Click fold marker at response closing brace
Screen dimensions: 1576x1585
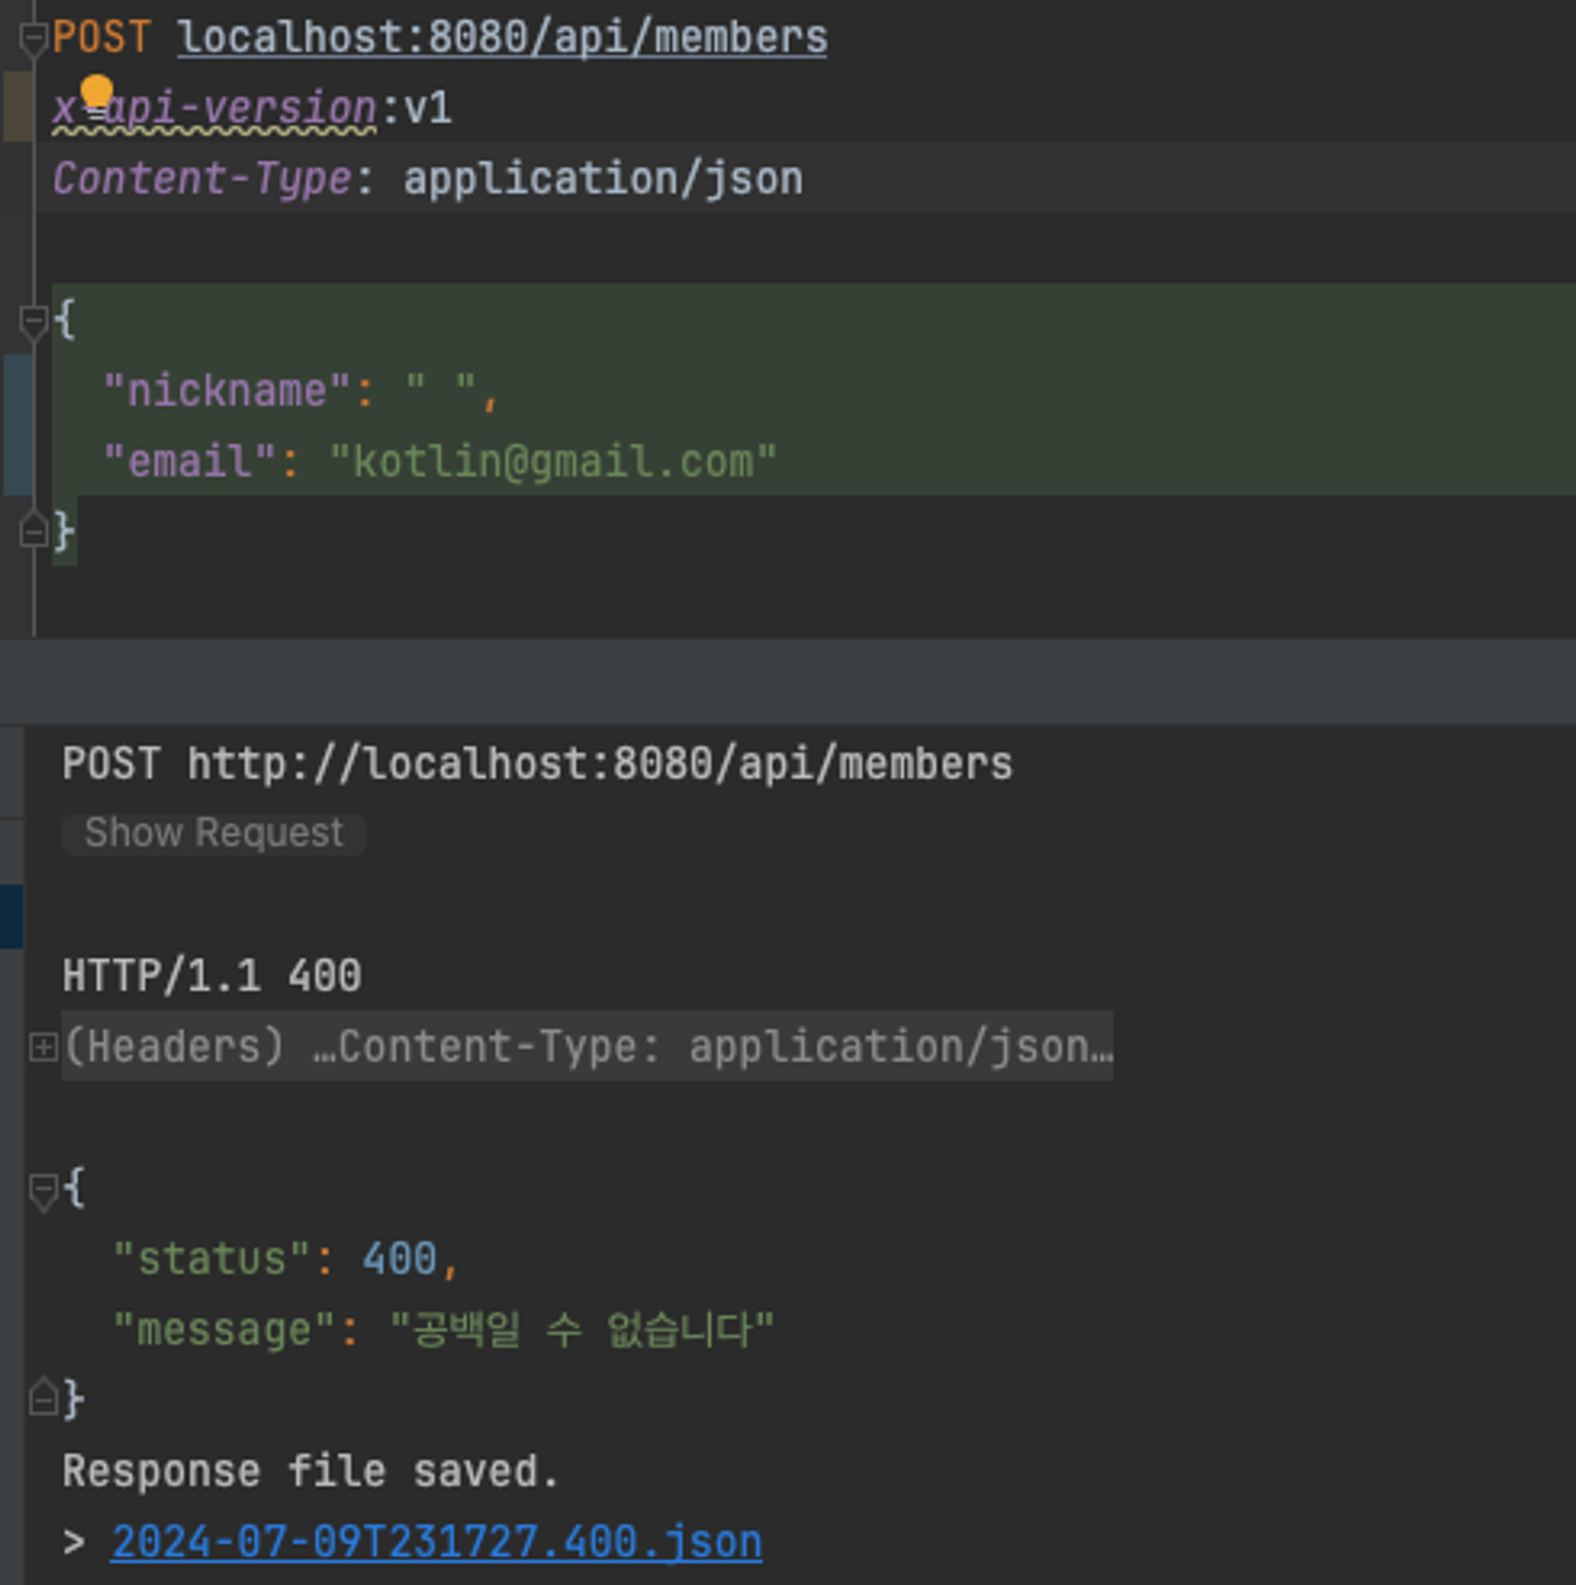[43, 1398]
